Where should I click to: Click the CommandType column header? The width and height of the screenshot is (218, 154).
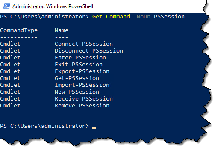[19, 30]
